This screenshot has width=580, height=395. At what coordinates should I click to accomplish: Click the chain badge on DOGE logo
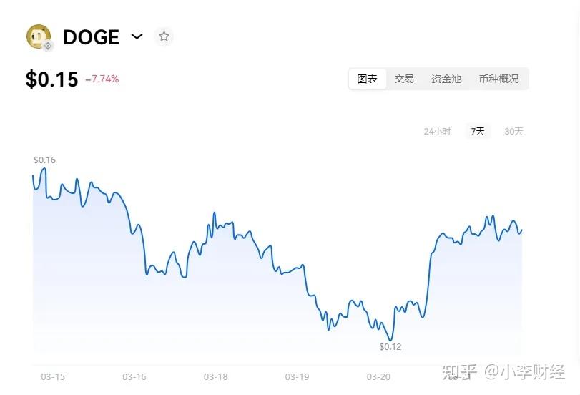point(48,46)
